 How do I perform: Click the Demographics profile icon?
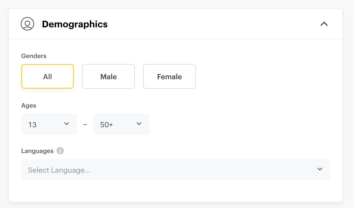[x=27, y=24]
